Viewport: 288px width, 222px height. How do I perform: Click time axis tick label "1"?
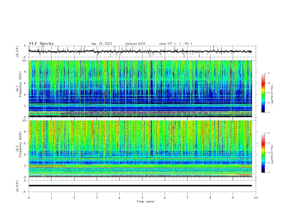51,198
